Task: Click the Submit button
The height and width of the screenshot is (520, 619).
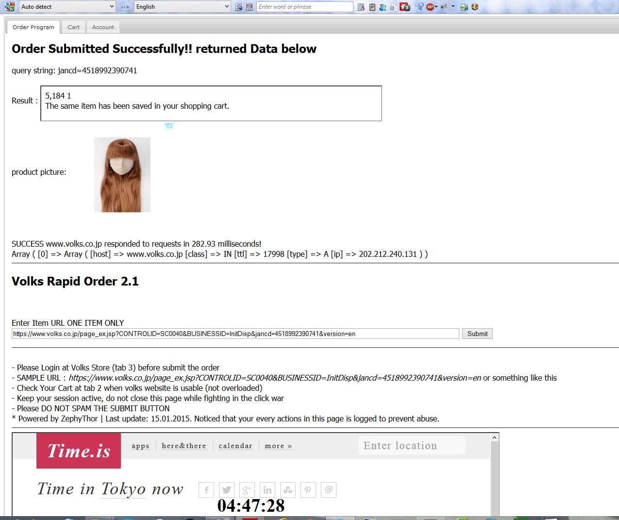Action: 477,334
